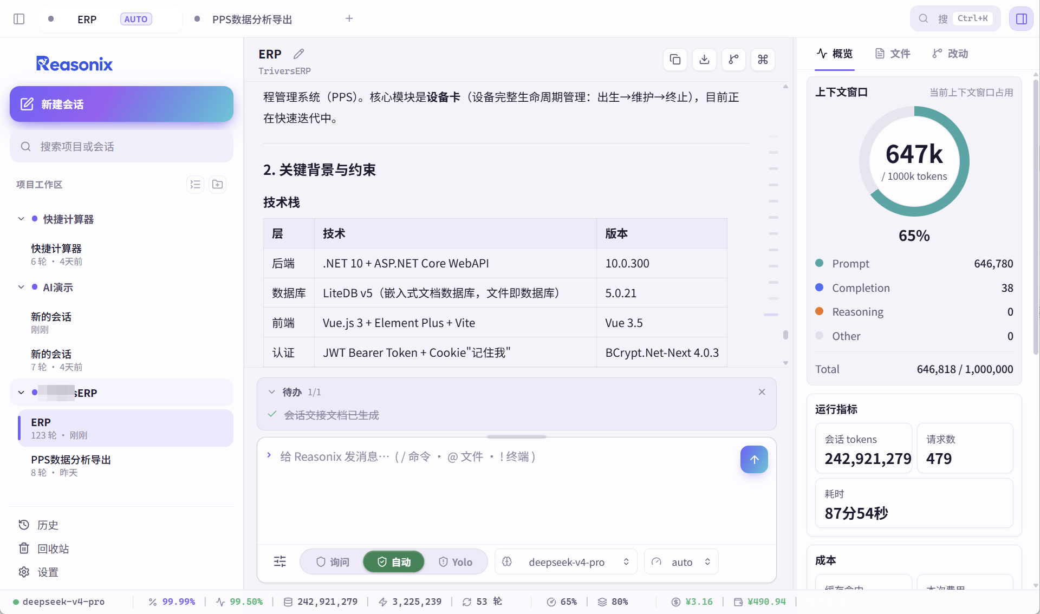Image resolution: width=1040 pixels, height=614 pixels.
Task: Select 询问 ask mode
Action: (333, 562)
